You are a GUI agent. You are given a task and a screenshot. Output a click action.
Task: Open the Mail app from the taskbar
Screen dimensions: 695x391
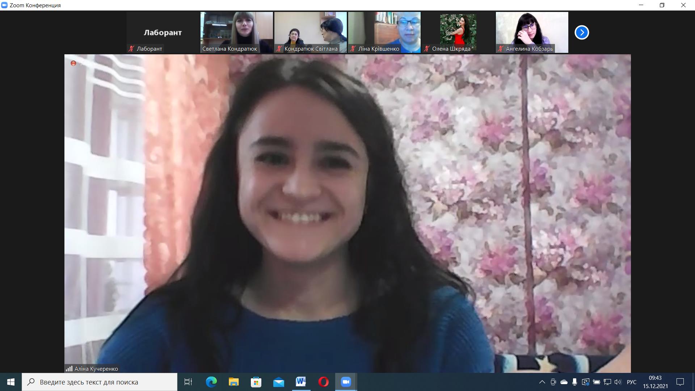[x=278, y=382]
